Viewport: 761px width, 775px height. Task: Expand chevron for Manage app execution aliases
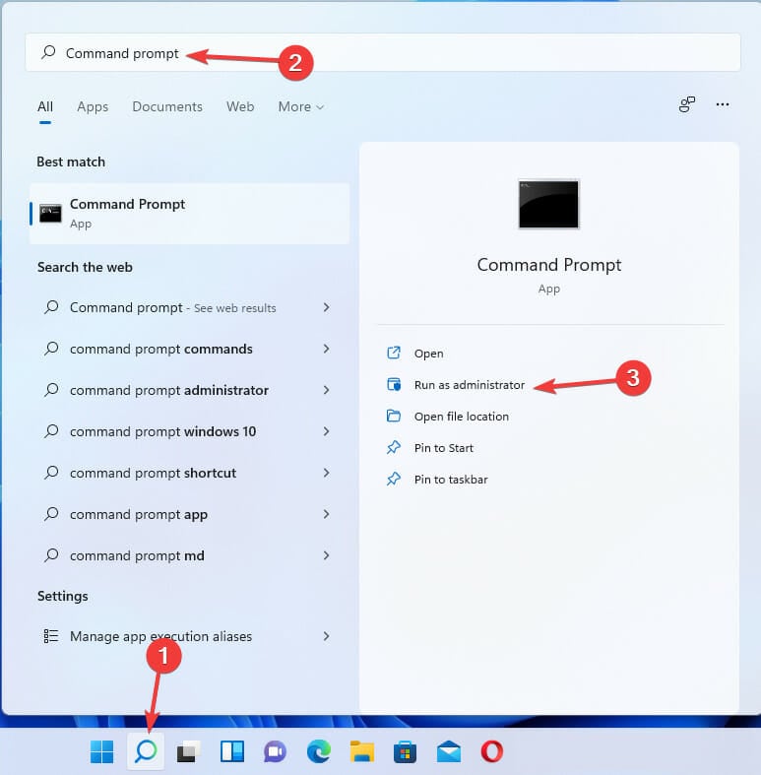pyautogui.click(x=326, y=636)
